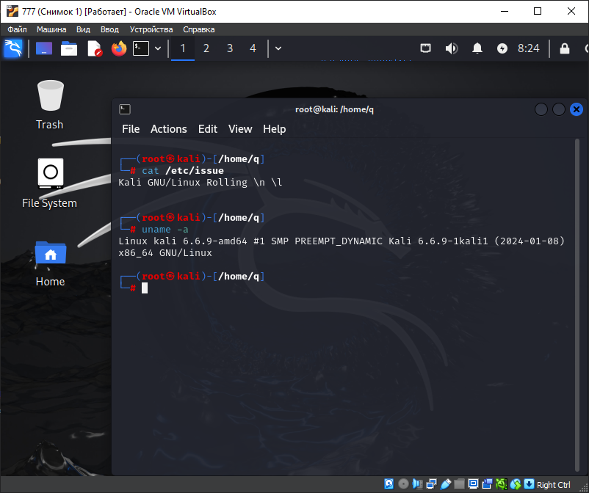Open the Kali applications menu dragon icon
The width and height of the screenshot is (589, 493).
[x=13, y=48]
